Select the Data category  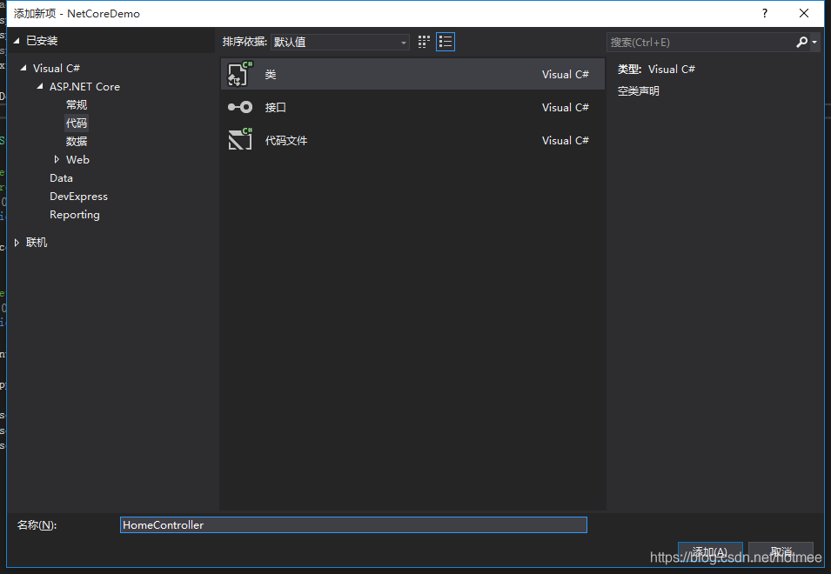[x=61, y=178]
